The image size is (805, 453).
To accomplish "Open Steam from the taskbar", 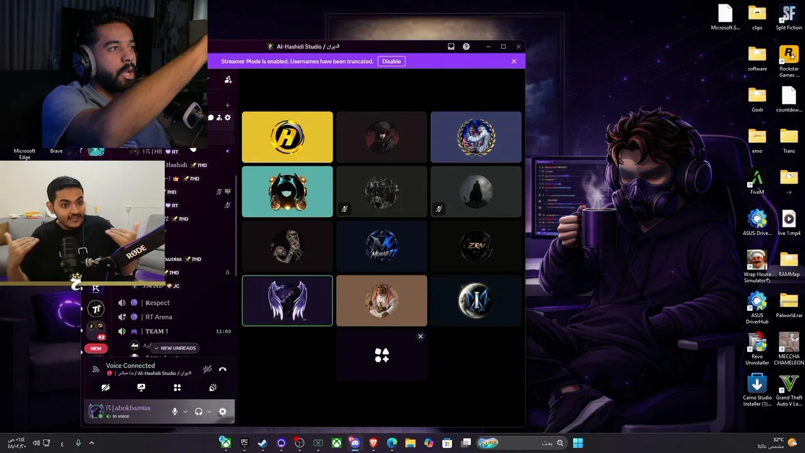I will pyautogui.click(x=262, y=443).
